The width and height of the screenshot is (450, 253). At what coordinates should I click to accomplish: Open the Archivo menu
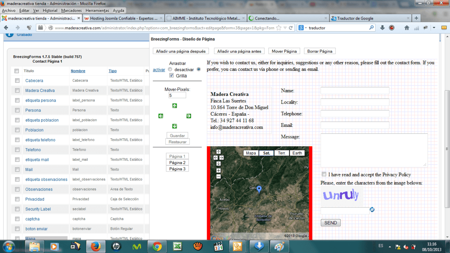tap(9, 10)
